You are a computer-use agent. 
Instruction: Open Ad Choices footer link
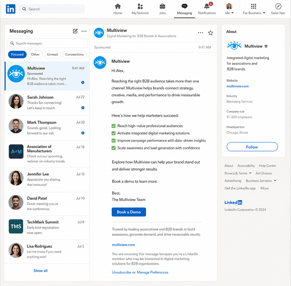(x=263, y=173)
